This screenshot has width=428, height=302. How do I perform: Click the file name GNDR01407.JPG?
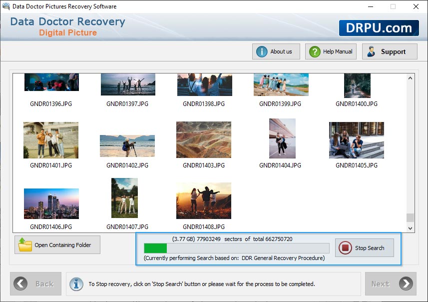[x=127, y=227]
